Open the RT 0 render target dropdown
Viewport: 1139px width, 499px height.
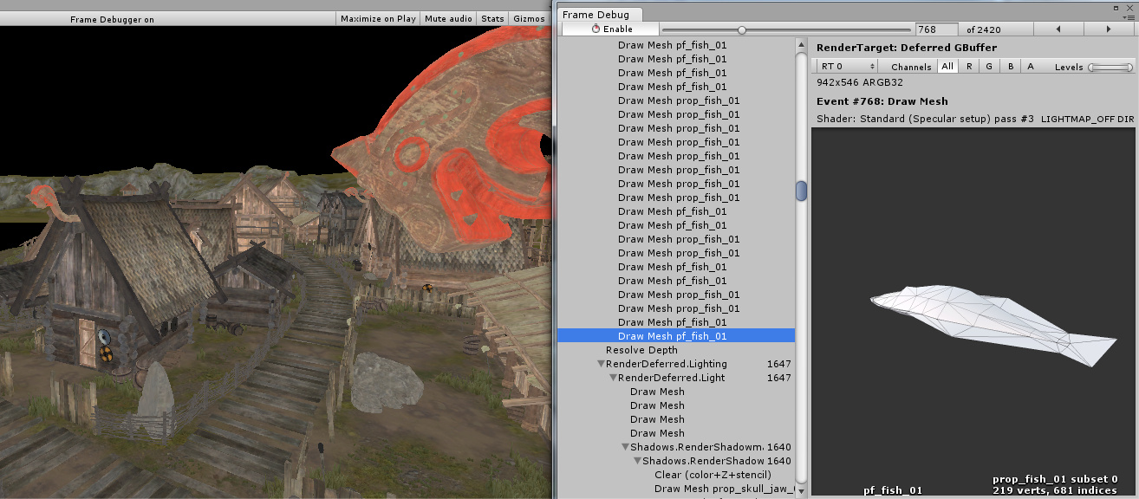pos(847,67)
